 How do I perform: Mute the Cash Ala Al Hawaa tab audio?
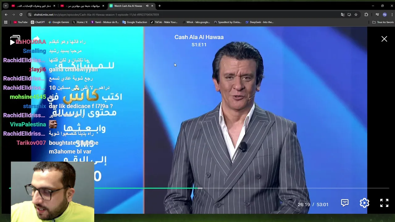[147, 6]
